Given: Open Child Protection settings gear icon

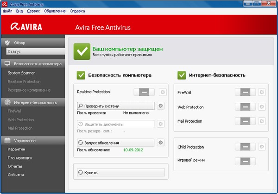Looking at the screenshot, I should pyautogui.click(x=261, y=147).
